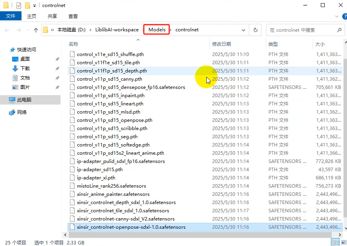
Task: Click the Models breadcrumb in the address bar
Action: point(157,30)
